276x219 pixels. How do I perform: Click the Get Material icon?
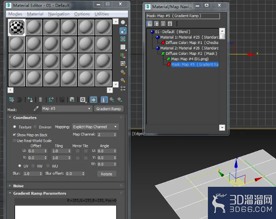tap(12, 100)
